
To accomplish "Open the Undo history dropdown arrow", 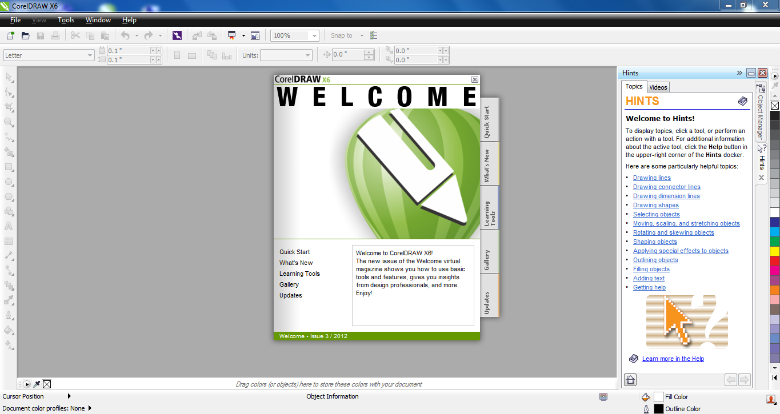I will pyautogui.click(x=137, y=35).
